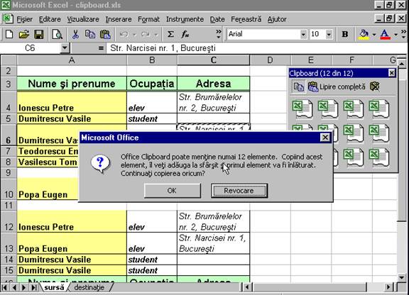Cut the selection with the scissors icon
Viewport: 409px width, 295px height.
75,34
